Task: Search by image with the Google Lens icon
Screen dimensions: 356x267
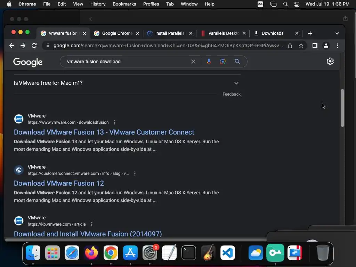Action: point(223,62)
